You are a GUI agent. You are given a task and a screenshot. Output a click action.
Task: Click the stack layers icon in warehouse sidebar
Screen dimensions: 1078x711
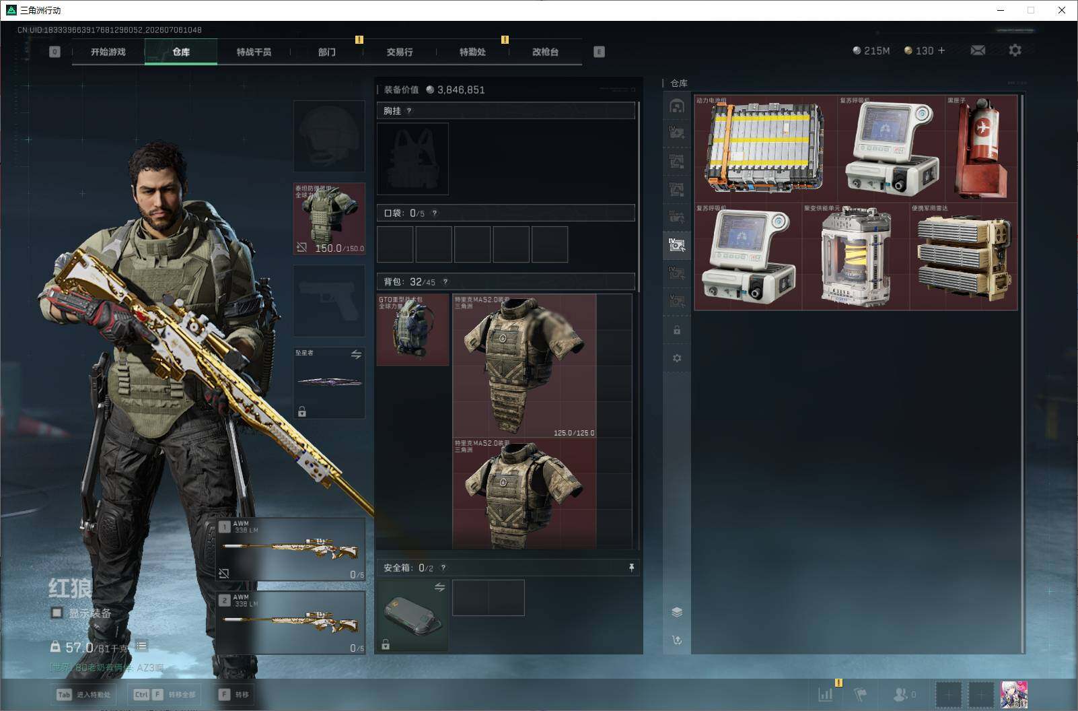point(677,612)
